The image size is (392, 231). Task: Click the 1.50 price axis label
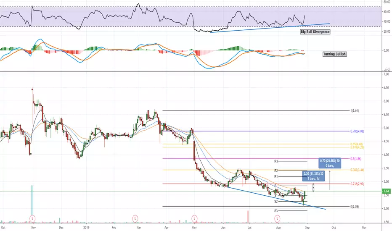[386, 222]
